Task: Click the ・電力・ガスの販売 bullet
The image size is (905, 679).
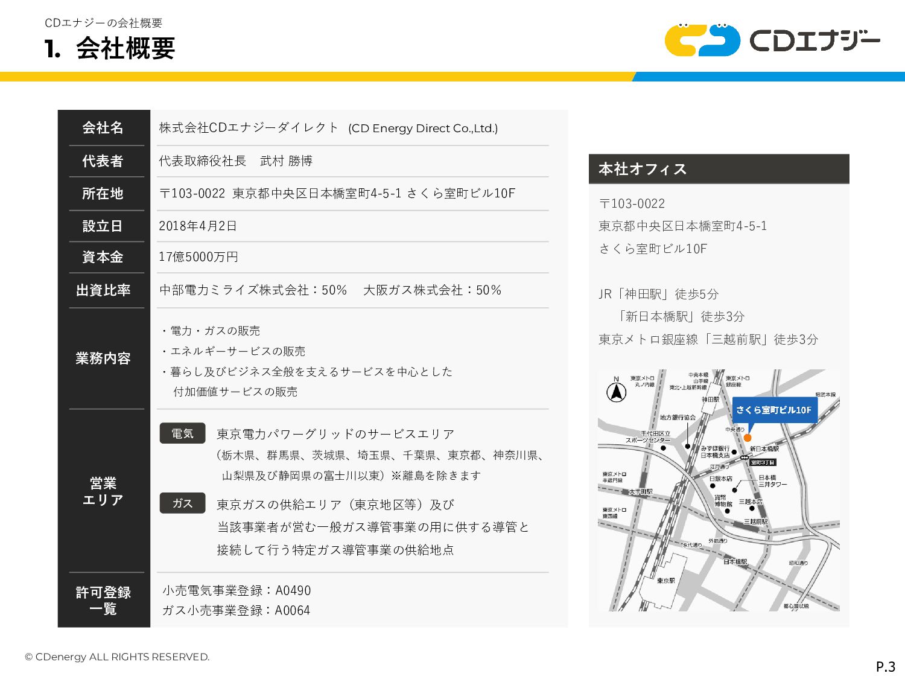Action: click(x=209, y=331)
